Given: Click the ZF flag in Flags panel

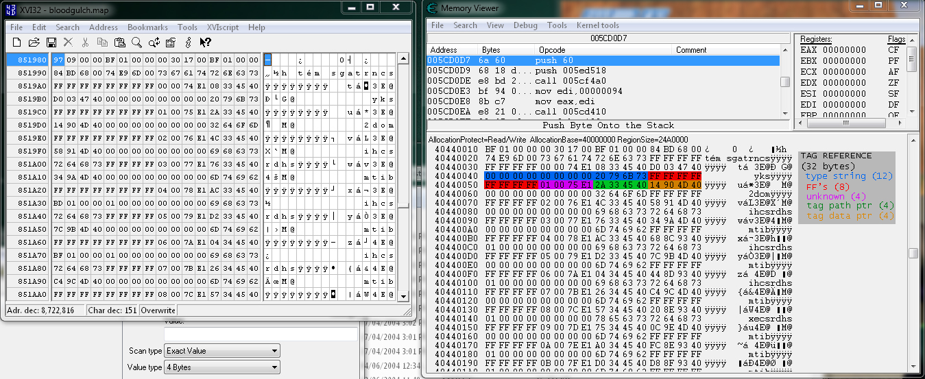Looking at the screenshot, I should (893, 83).
